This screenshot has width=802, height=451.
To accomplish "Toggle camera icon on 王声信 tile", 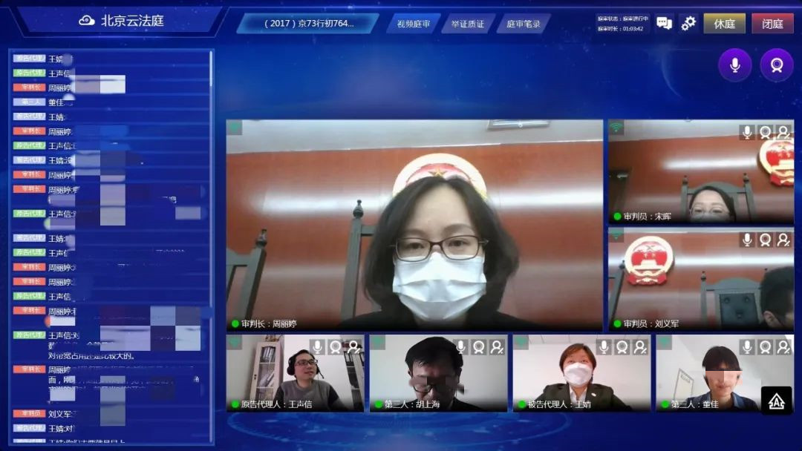I will [336, 347].
